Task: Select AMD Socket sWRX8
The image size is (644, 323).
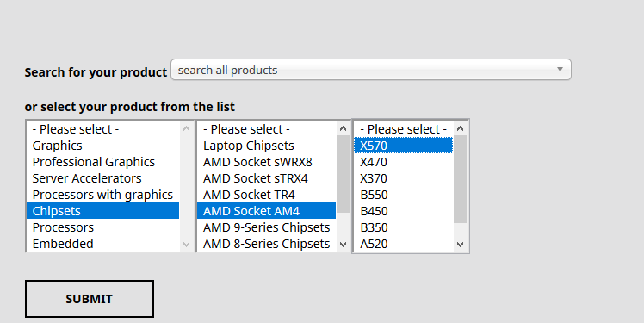Action: tap(267, 162)
